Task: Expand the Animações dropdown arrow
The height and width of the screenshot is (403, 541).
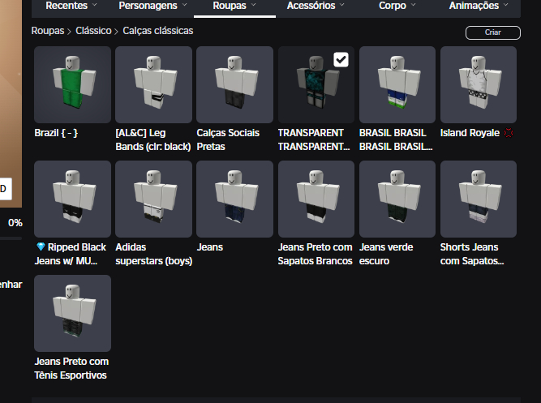Action: 506,5
